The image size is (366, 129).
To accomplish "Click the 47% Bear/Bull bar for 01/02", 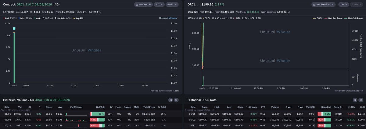I will (x=325, y=119).
